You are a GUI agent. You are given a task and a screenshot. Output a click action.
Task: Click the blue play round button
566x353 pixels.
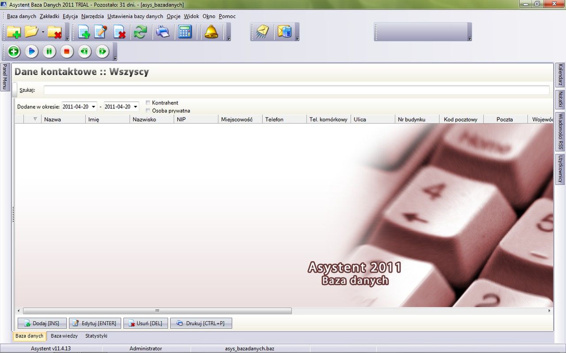[x=31, y=52]
